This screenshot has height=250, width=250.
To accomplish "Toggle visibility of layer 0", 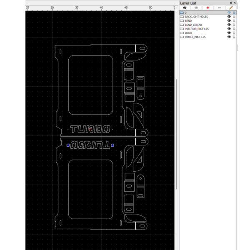I will [x=229, y=12].
